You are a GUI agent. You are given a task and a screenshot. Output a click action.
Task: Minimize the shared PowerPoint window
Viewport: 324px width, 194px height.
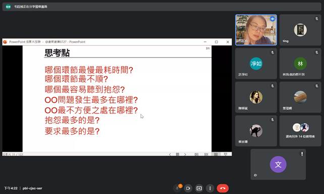pyautogui.click(x=205, y=42)
